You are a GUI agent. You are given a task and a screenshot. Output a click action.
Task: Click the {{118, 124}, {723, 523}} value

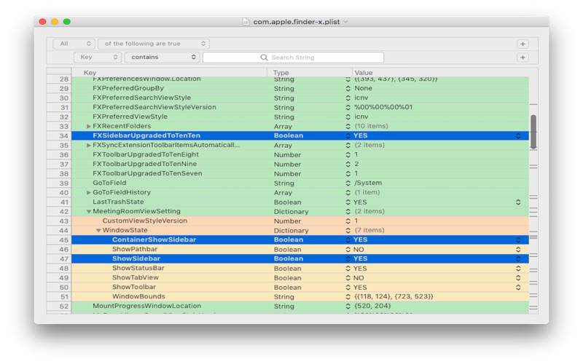[x=394, y=296]
